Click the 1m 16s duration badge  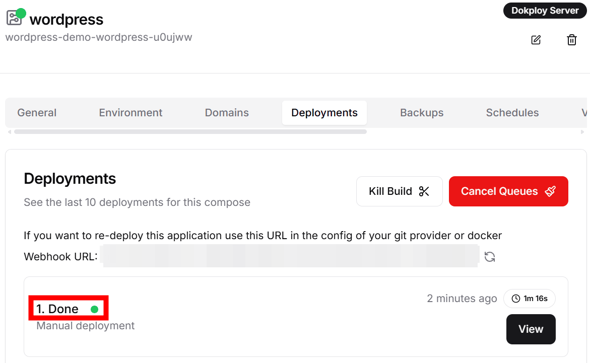click(529, 299)
